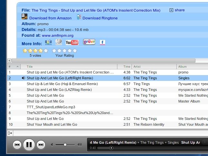208x156 pixels.
Task: Click the 5 votes label
Action: 35,55
